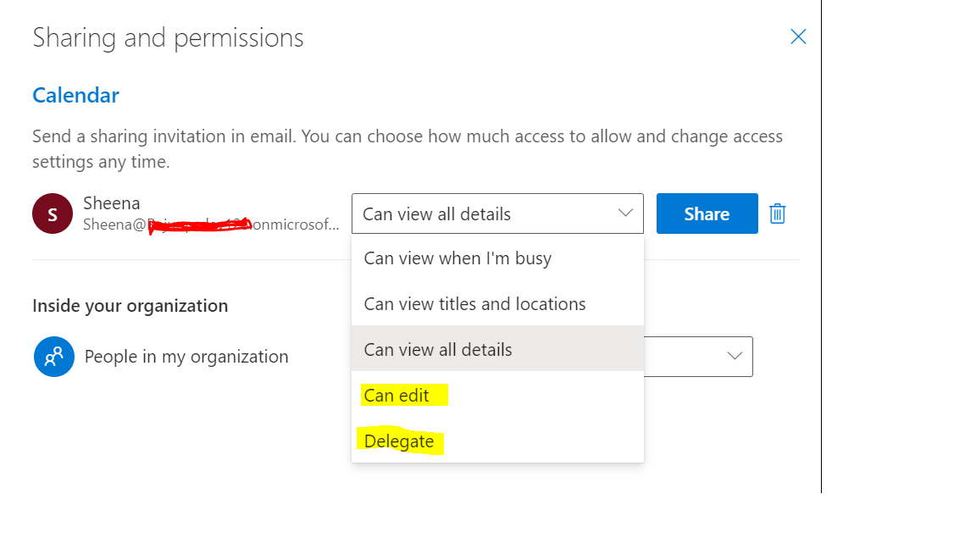Screen dimensions: 976x549
Task: Click the "Inside your organization" heading
Action: click(130, 306)
